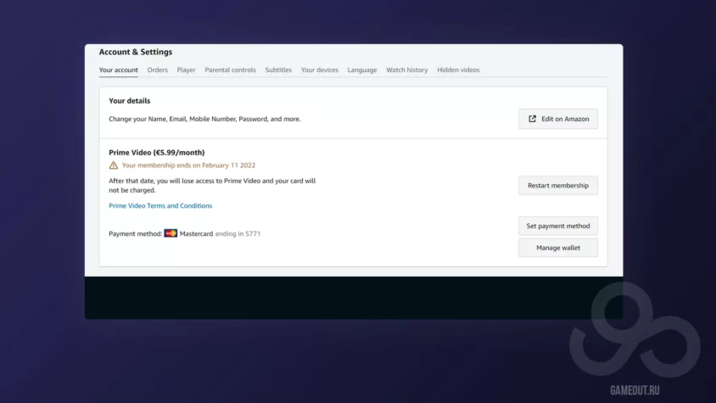Click the text 'ending in 5771'

point(238,233)
